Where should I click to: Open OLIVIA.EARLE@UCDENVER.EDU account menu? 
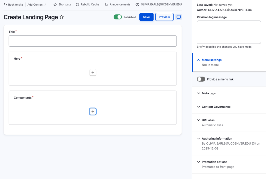point(159,5)
